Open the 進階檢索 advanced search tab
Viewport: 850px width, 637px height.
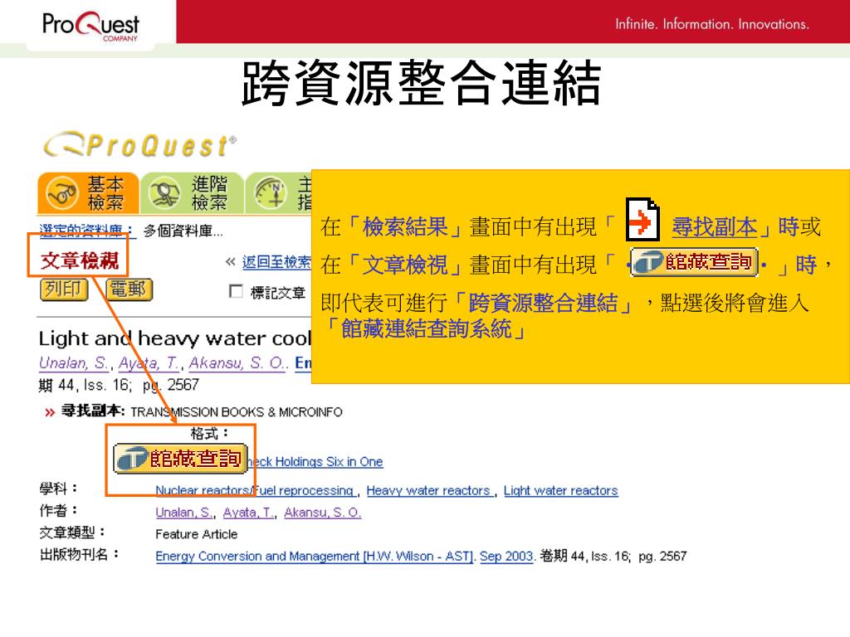[192, 193]
